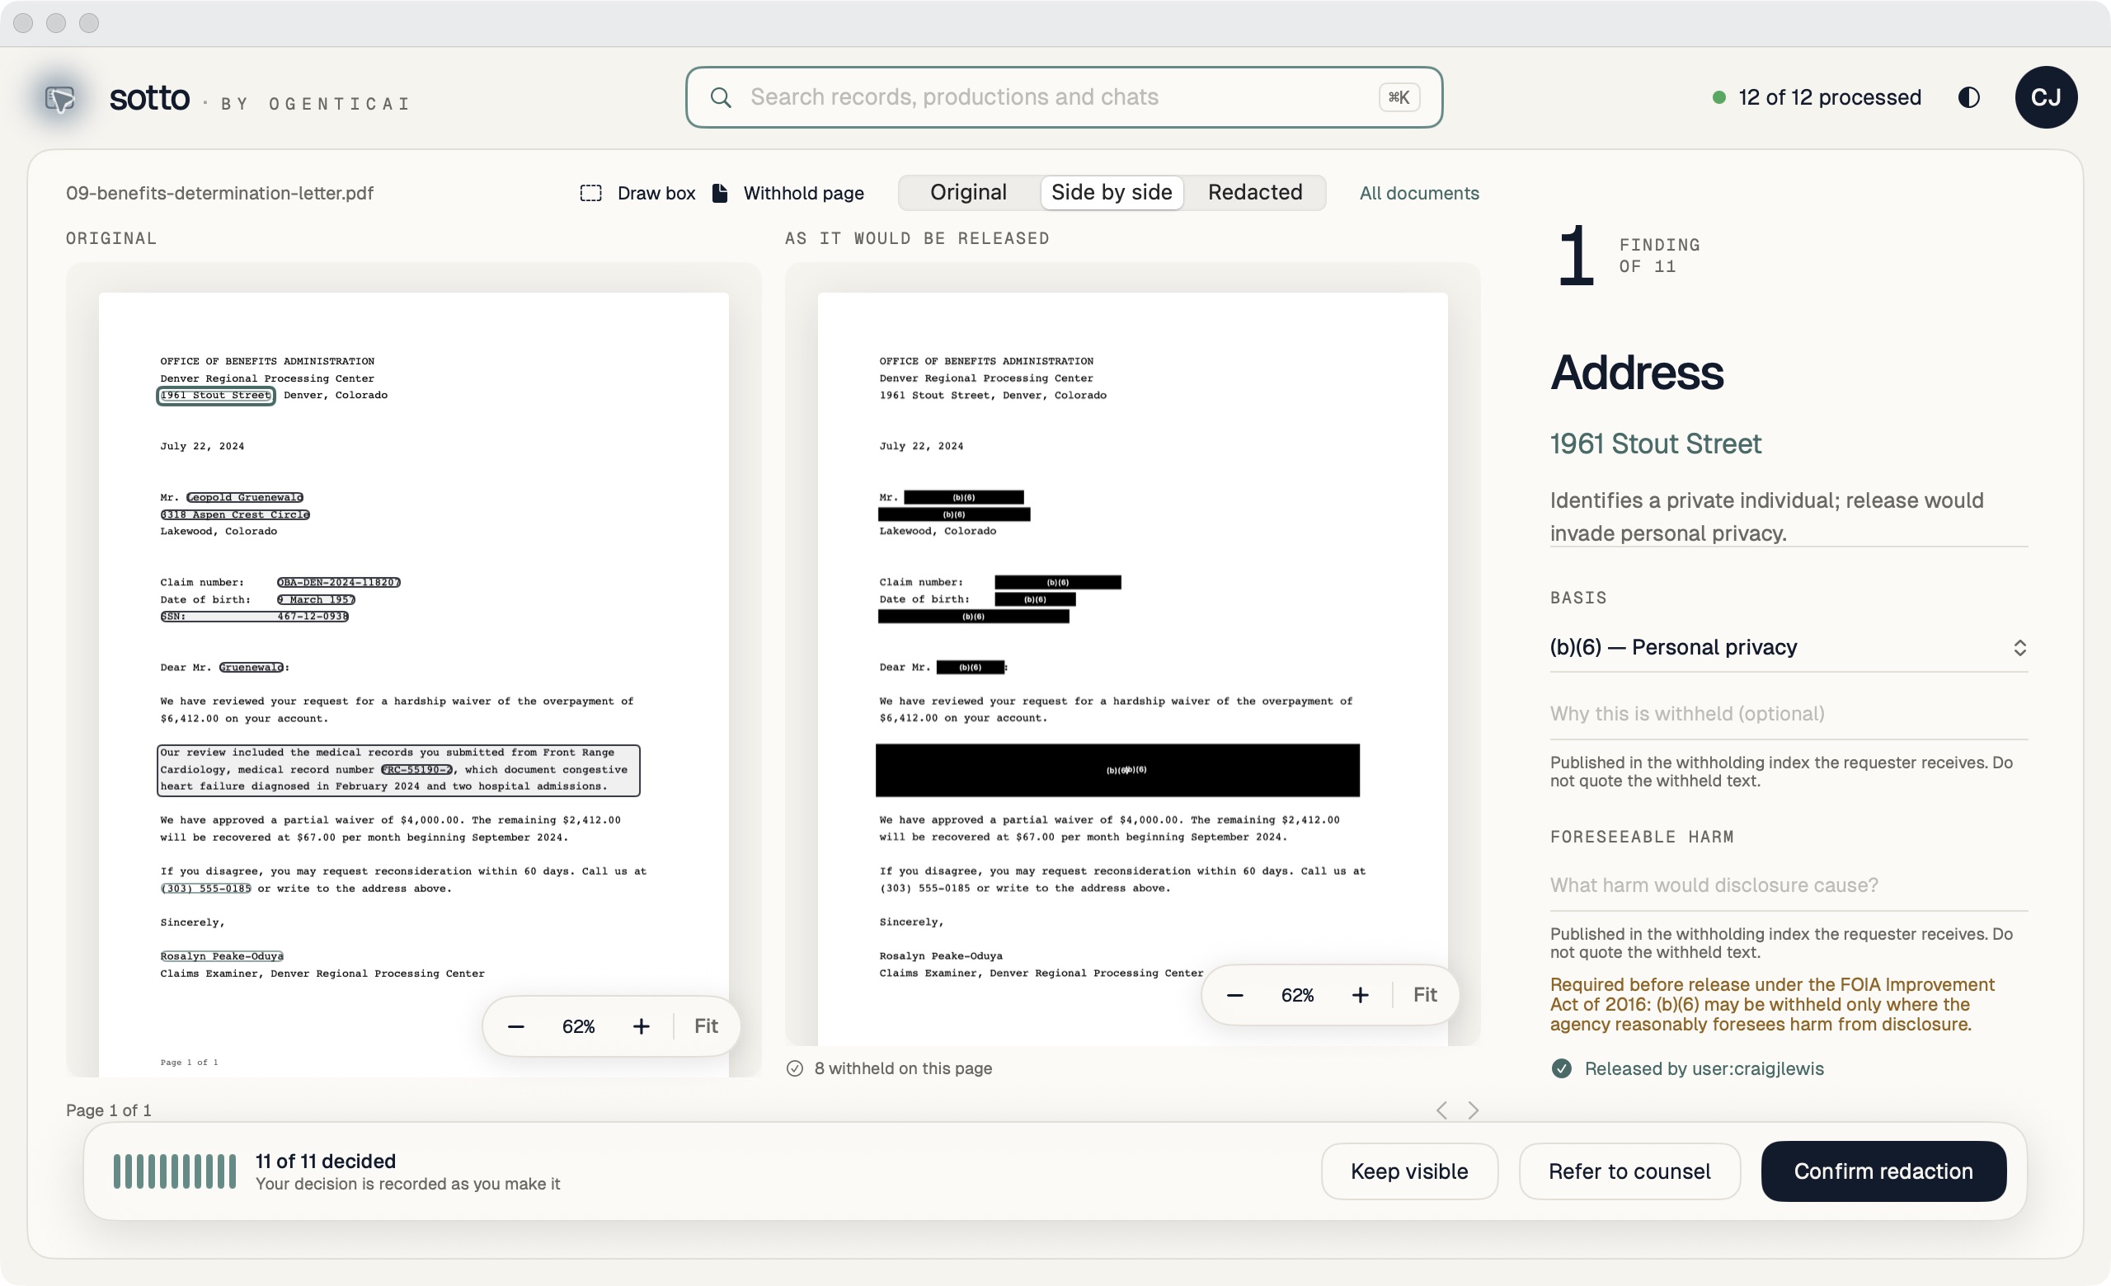The image size is (2111, 1286).
Task: Click the 12 of 12 processed status
Action: click(x=1816, y=97)
